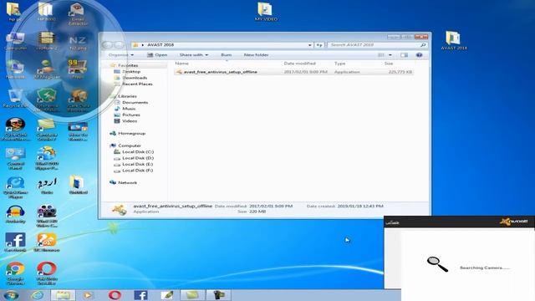This screenshot has height=301, width=535.
Task: Open the Windows Start button
Action: click(11, 295)
